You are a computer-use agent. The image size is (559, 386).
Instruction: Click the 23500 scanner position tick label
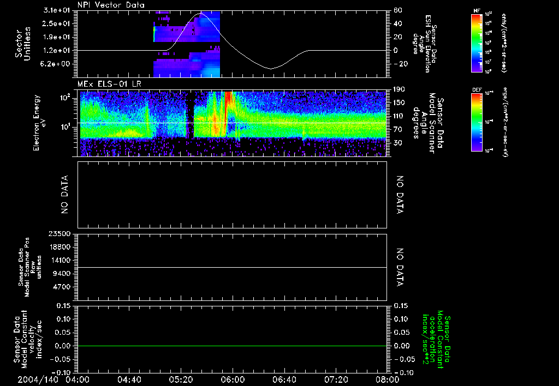click(59, 233)
